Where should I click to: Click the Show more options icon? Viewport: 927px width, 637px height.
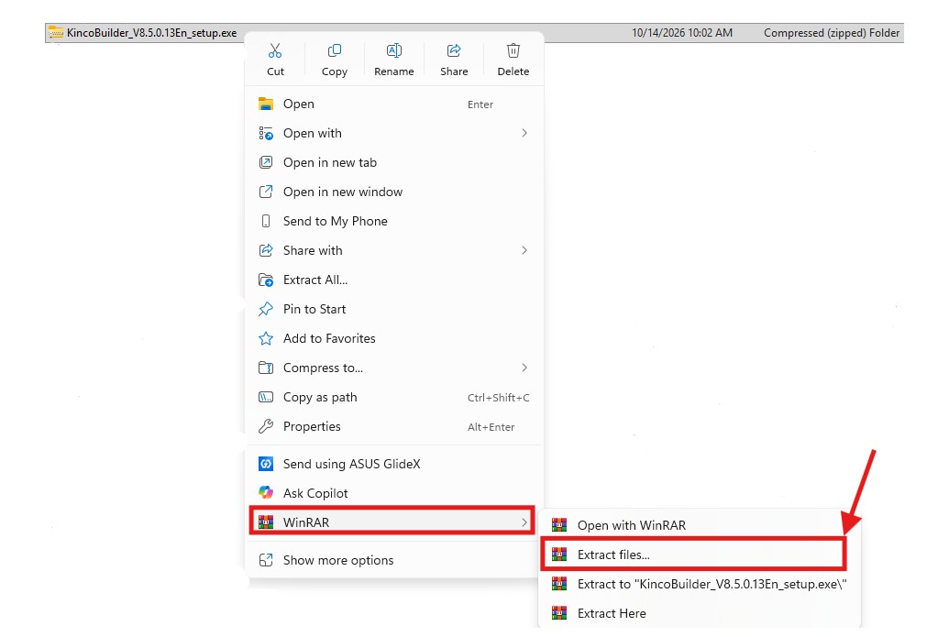tap(266, 560)
